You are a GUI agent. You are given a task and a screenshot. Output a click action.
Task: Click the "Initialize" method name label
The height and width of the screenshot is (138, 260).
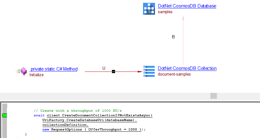tap(36, 75)
